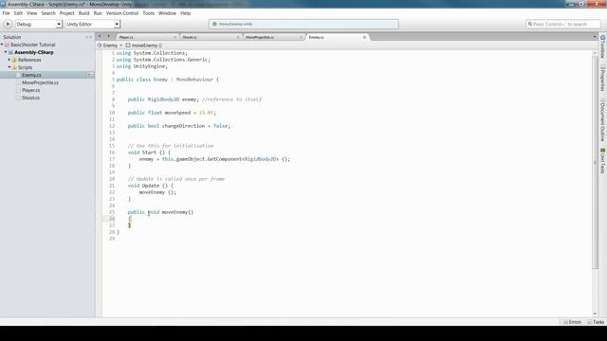Open the Enemy class breadcrumb dropdown
Image resolution: width=607 pixels, height=341 pixels.
coord(110,45)
